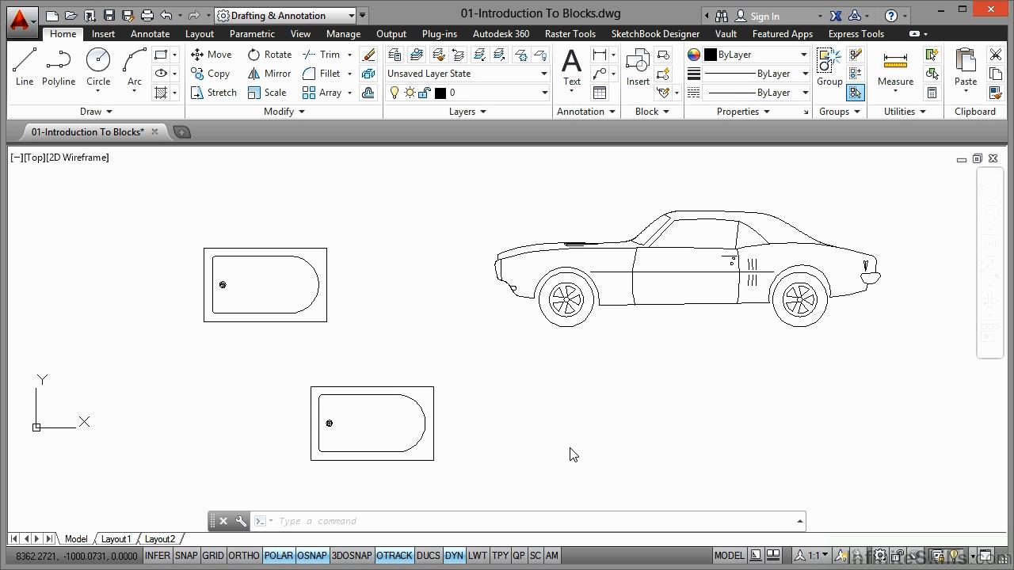Click the Rotate tool
The image size is (1014, 570).
(x=269, y=55)
